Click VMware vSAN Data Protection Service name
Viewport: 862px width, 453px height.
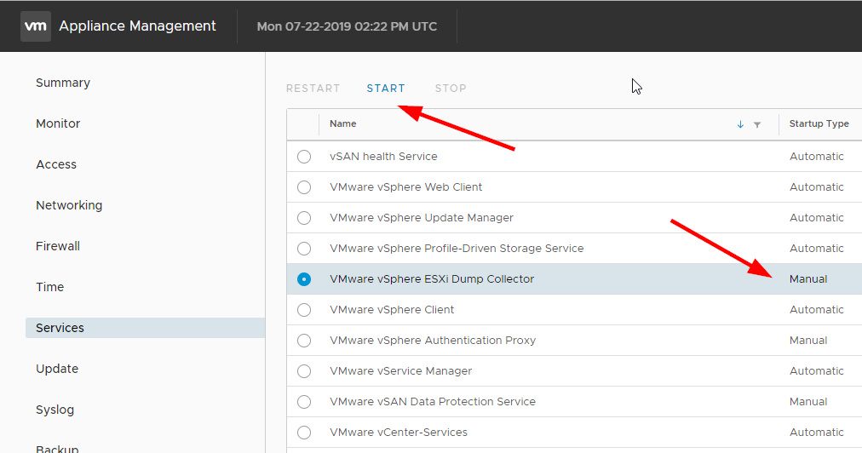(x=433, y=401)
